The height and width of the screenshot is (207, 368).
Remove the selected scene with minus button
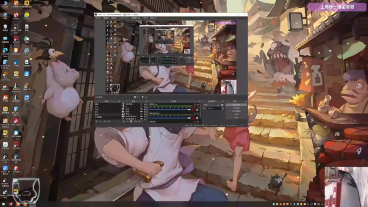tap(100, 121)
